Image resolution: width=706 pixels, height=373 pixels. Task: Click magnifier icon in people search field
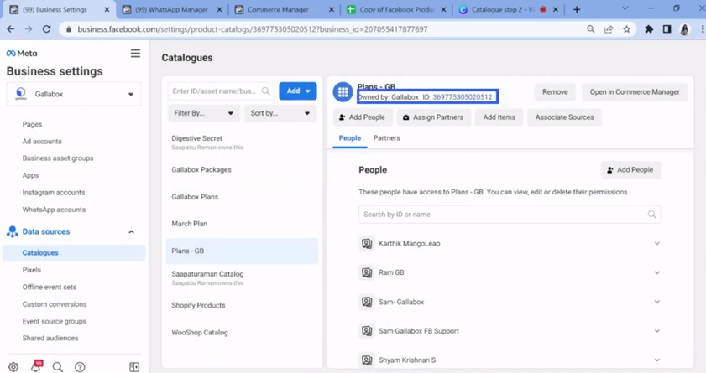(651, 215)
